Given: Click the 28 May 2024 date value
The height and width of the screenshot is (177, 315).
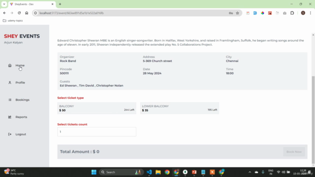Looking at the screenshot, I should click(152, 73).
